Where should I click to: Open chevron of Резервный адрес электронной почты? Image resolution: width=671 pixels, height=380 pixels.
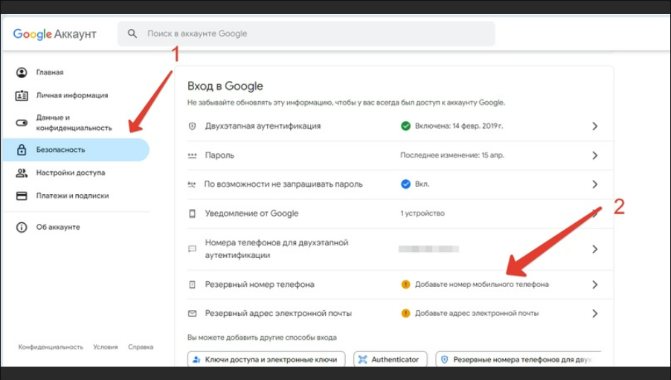[x=595, y=314]
